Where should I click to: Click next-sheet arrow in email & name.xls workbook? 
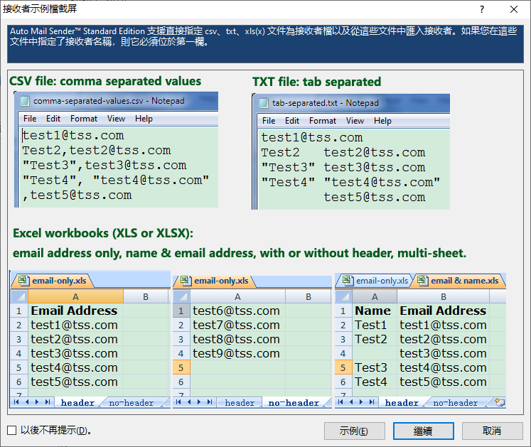click(361, 402)
